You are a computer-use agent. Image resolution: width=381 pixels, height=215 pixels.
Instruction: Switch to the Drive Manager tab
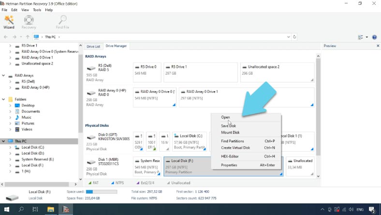tap(116, 46)
